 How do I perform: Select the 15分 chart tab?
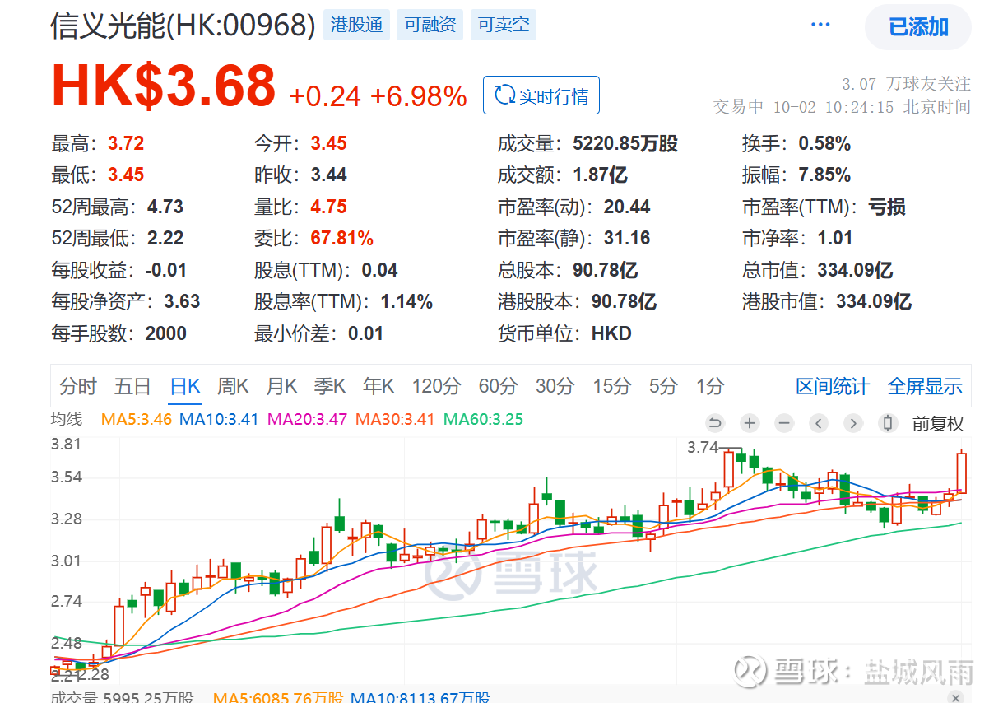(x=611, y=386)
